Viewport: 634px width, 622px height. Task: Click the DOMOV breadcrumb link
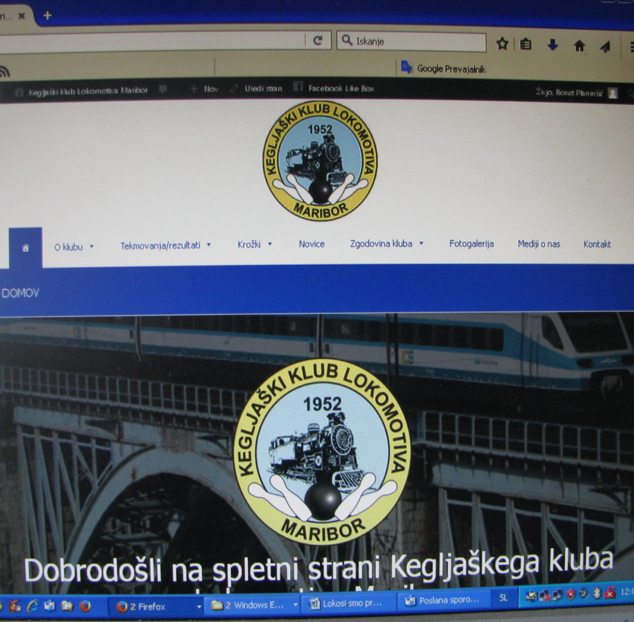[21, 293]
